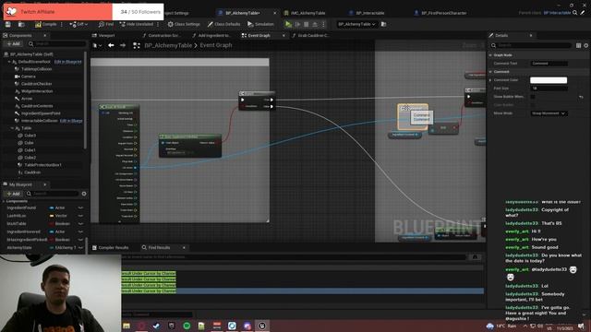
Task: Click the Find toolbar button
Action: click(106, 25)
